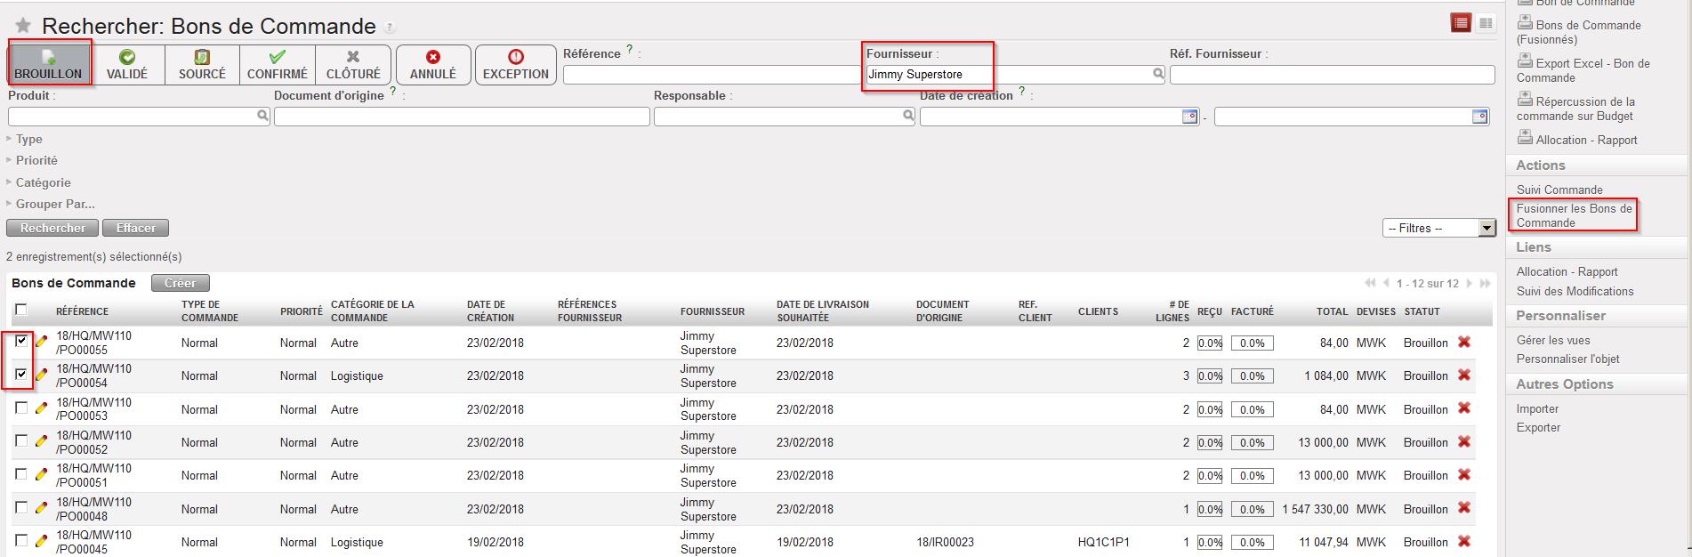Viewport: 1692px width, 557px height.
Task: Toggle the select-all header checkbox
Action: click(21, 310)
